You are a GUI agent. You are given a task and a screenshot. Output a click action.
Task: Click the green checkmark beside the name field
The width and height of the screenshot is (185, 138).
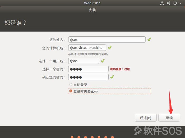(x=149, y=40)
